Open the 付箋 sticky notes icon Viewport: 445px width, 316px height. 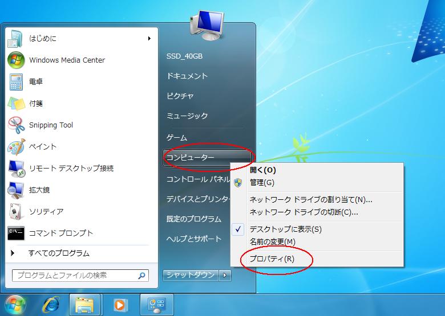pos(16,104)
